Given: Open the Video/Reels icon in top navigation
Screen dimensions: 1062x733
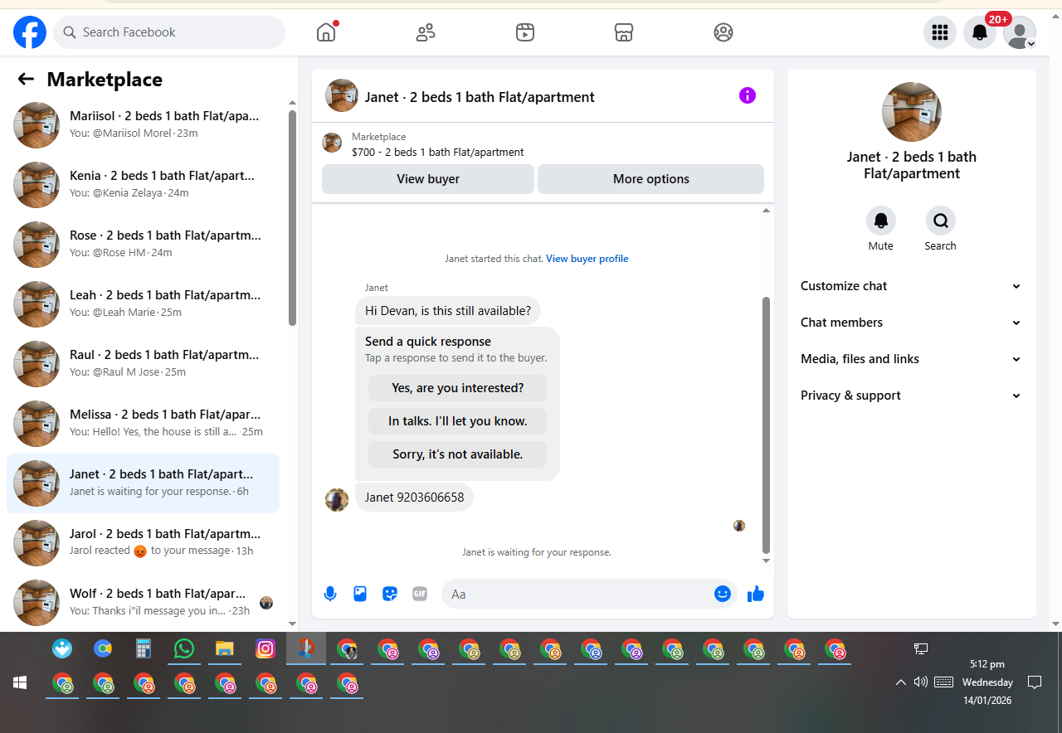Looking at the screenshot, I should click(524, 32).
